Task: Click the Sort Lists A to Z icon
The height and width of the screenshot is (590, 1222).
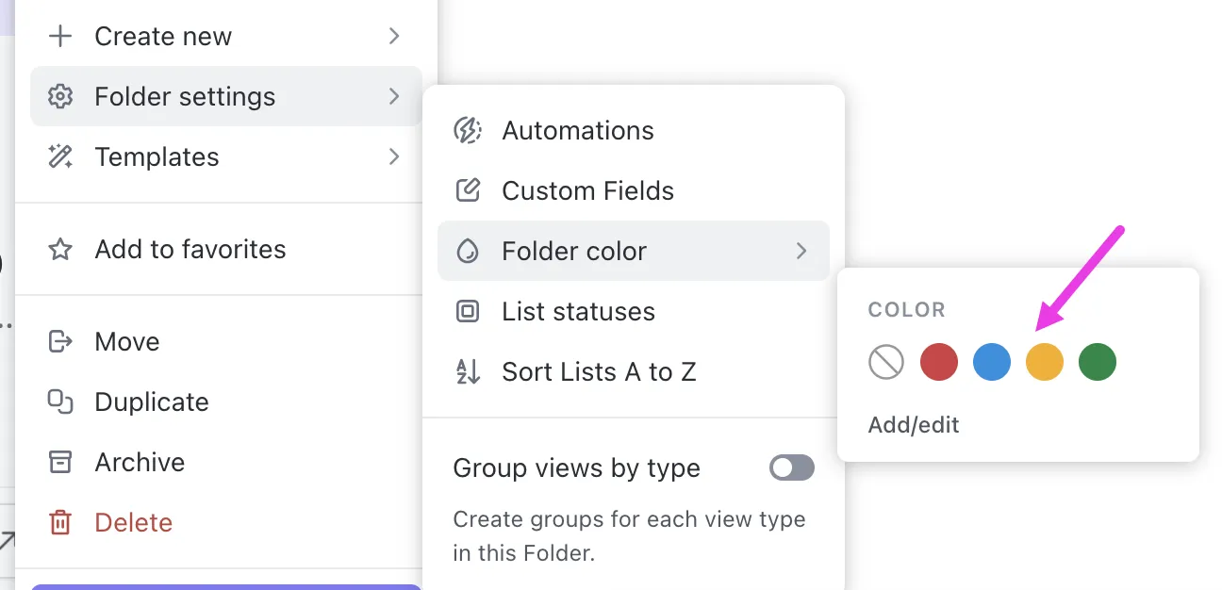Action: click(x=468, y=371)
